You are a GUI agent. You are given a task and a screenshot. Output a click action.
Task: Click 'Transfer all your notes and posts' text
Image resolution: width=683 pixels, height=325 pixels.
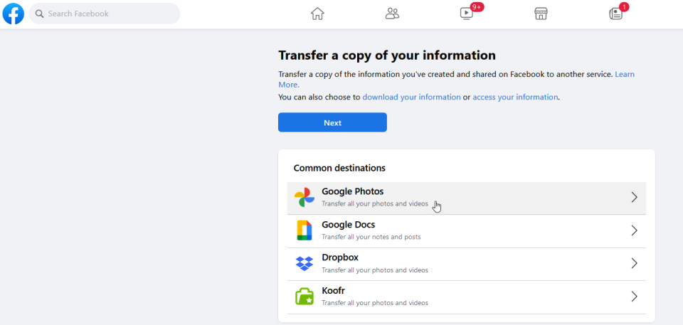click(371, 237)
